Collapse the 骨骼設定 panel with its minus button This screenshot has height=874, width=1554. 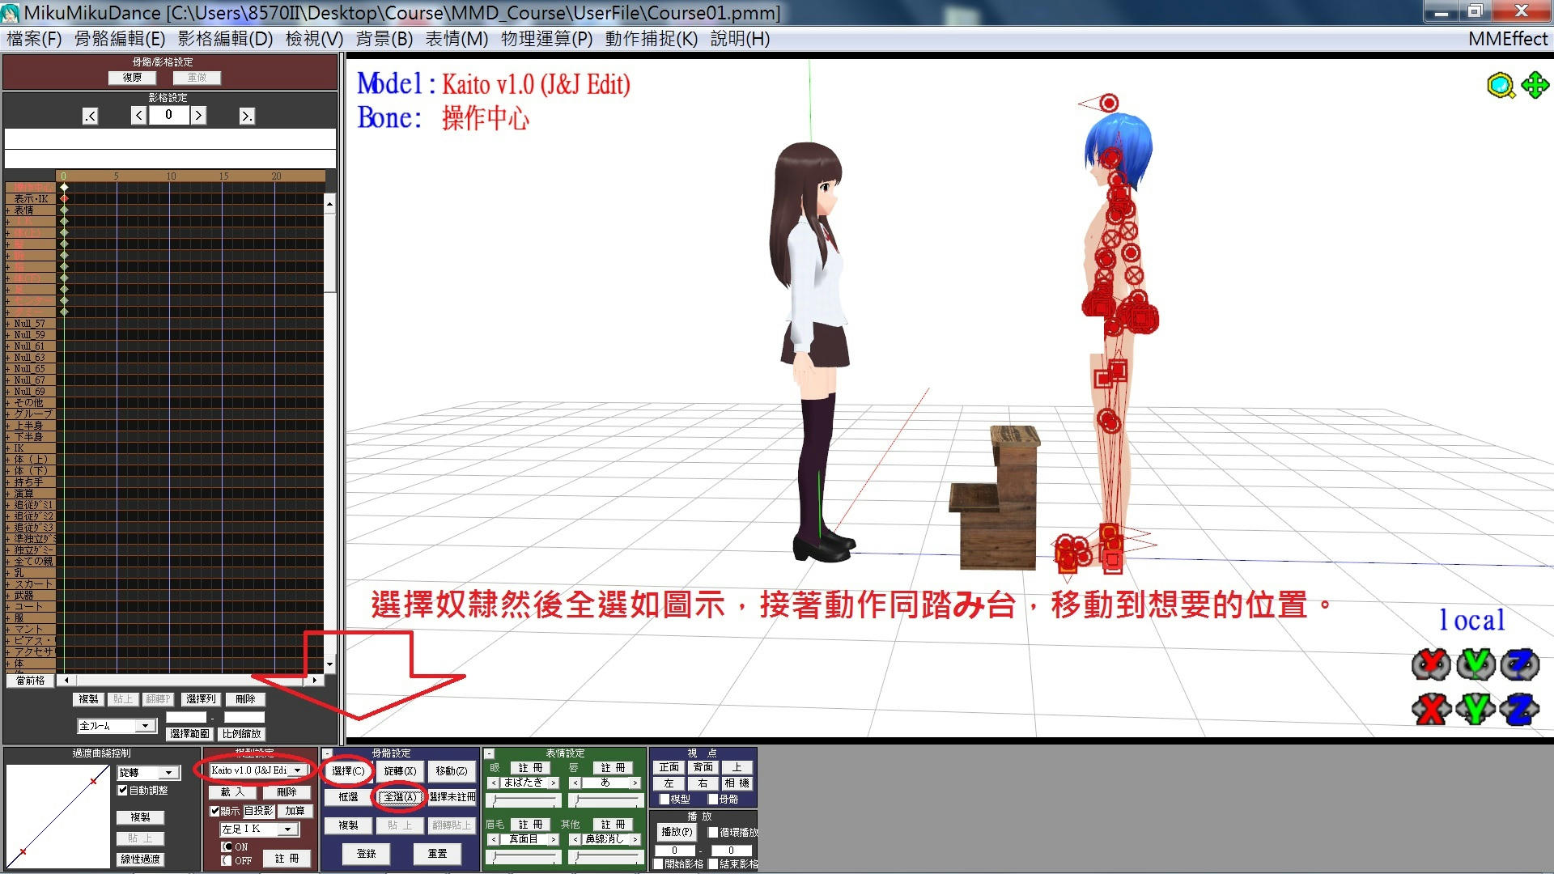pos(328,754)
